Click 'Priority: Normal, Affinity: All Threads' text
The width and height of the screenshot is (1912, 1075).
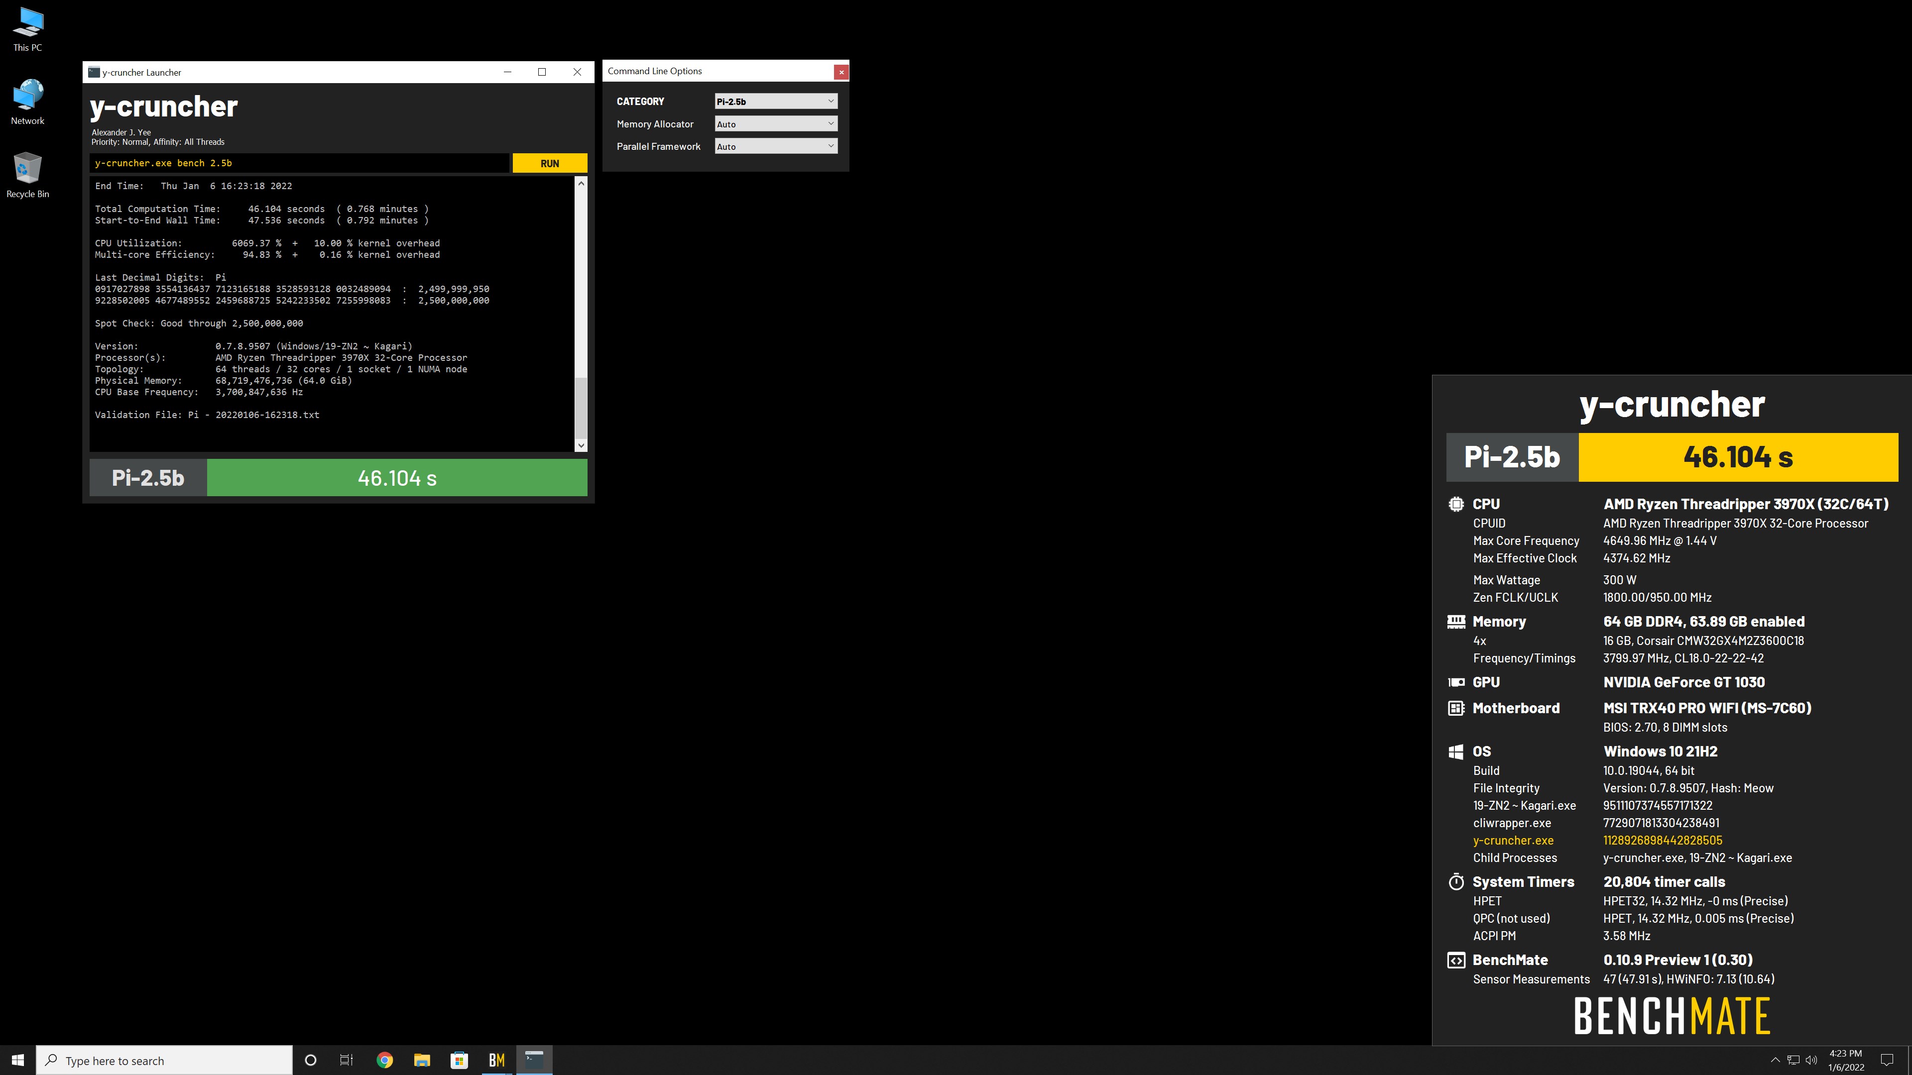(157, 142)
